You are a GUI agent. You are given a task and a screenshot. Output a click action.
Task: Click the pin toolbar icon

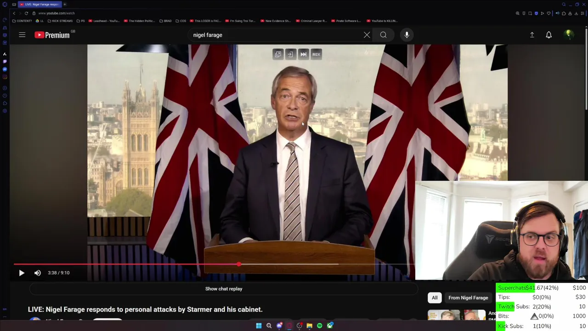524,13
